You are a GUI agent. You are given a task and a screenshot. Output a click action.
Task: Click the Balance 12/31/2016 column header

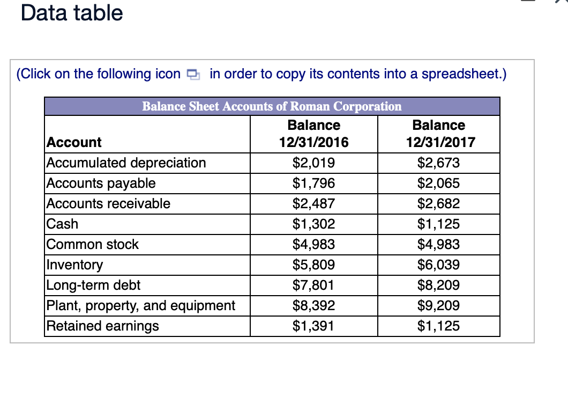coord(313,134)
